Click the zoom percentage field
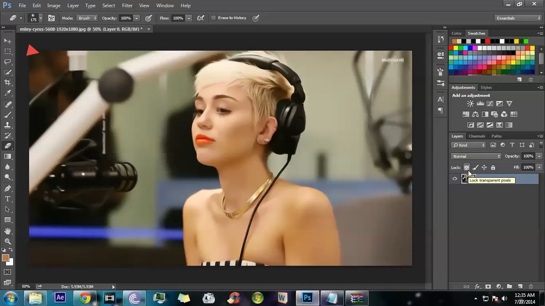Image resolution: width=545 pixels, height=306 pixels. coord(26,286)
